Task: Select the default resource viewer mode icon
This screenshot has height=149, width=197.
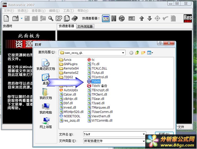Action: 106,19
